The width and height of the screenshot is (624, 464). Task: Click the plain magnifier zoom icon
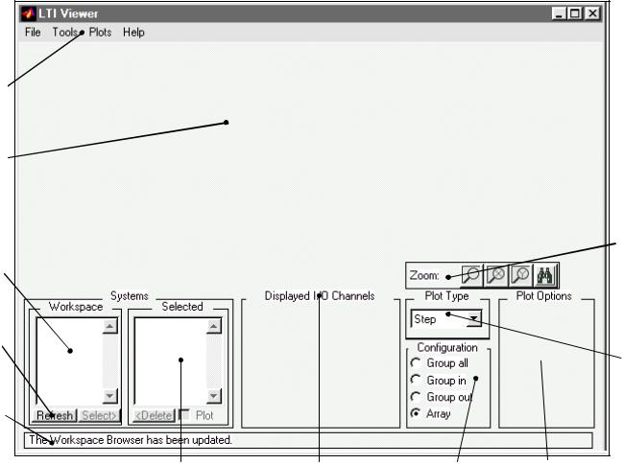[x=471, y=275]
